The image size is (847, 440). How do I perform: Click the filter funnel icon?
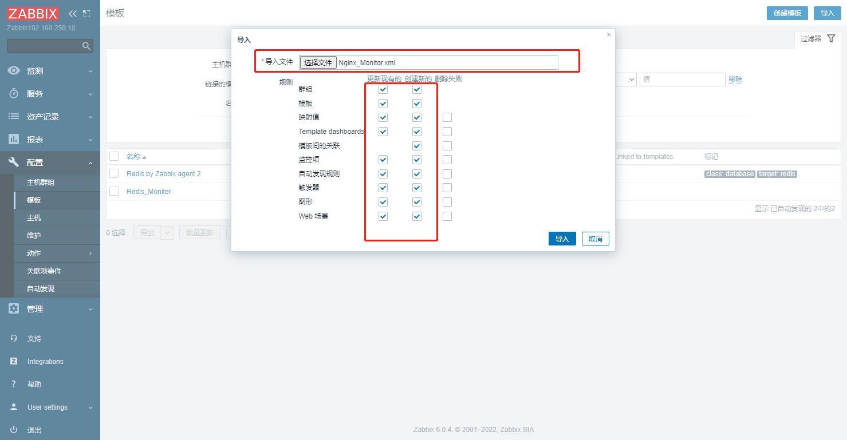point(831,39)
